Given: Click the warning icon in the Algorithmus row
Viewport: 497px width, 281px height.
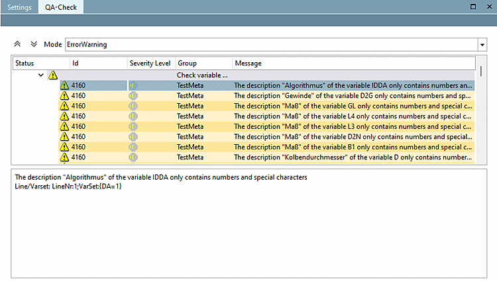Looking at the screenshot, I should [x=64, y=85].
